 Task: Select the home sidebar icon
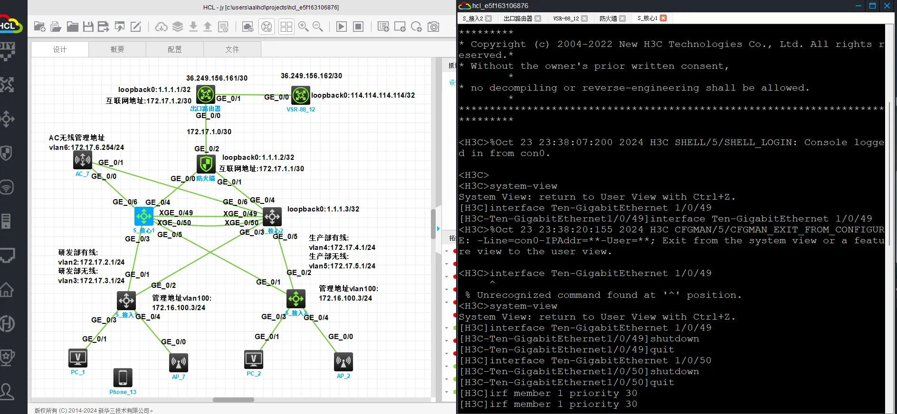pos(7,289)
